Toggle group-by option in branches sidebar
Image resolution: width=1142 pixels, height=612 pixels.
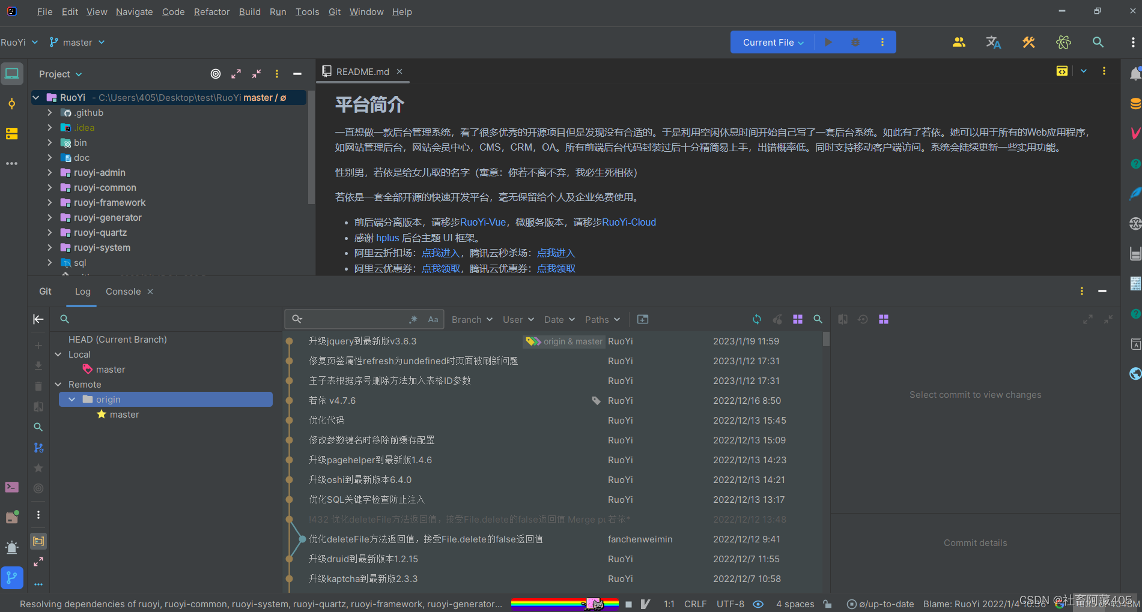(38, 541)
